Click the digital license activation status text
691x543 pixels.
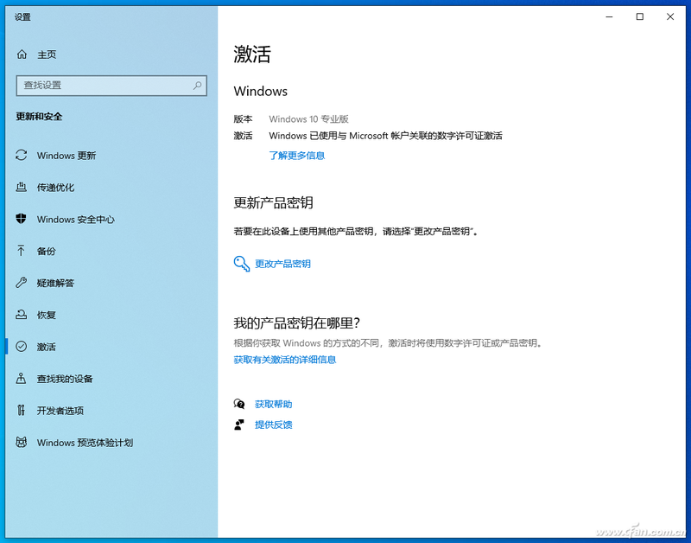point(385,136)
